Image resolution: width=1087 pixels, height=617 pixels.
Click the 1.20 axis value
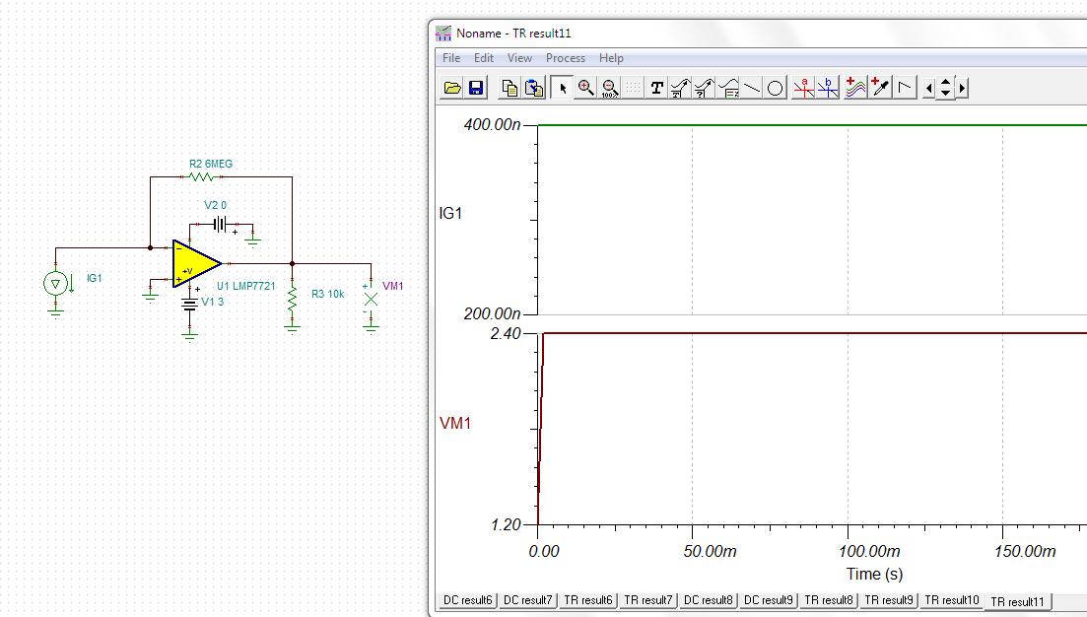tap(506, 524)
